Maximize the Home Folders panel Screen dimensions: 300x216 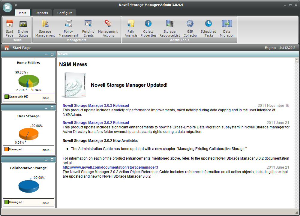(x=52, y=54)
